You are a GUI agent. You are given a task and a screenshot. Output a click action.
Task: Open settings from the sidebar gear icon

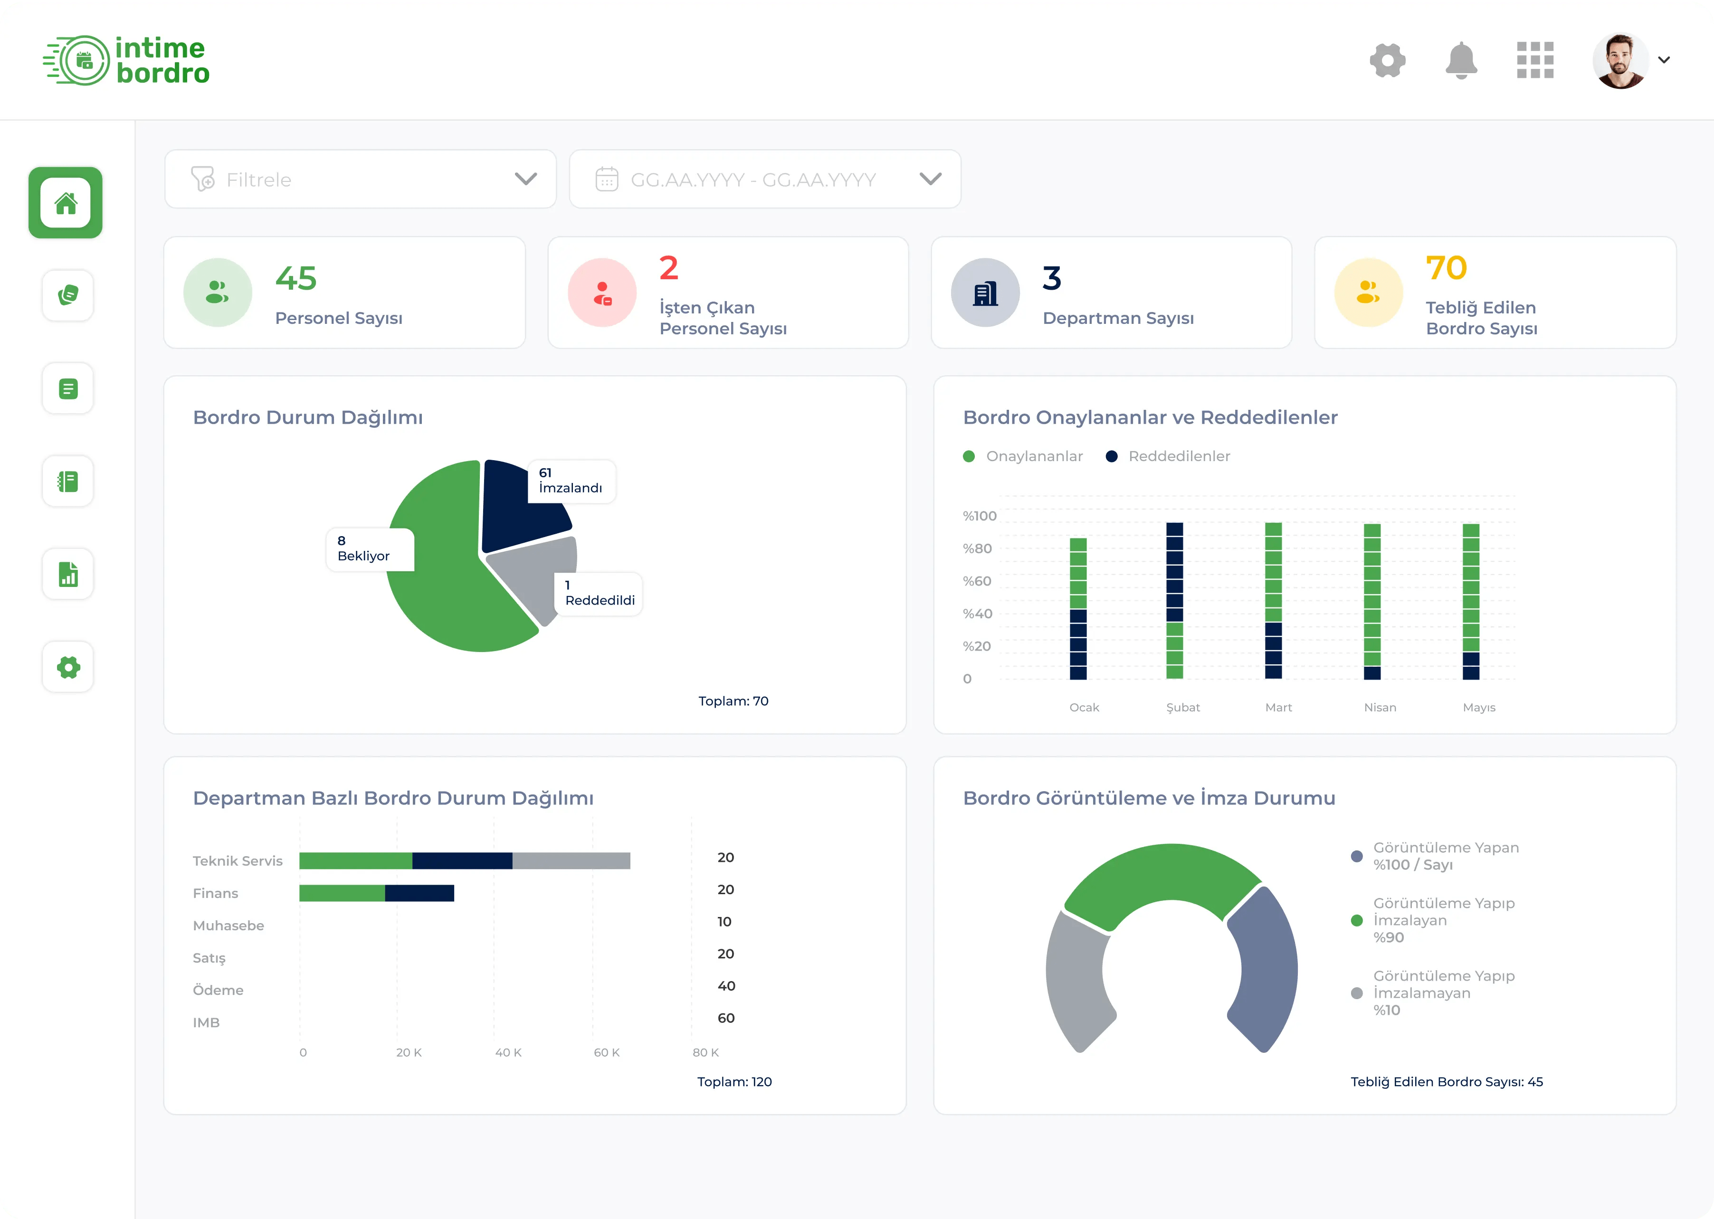[x=67, y=667]
